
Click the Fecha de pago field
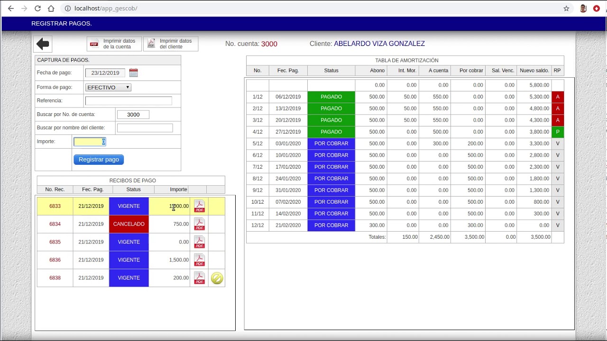105,73
